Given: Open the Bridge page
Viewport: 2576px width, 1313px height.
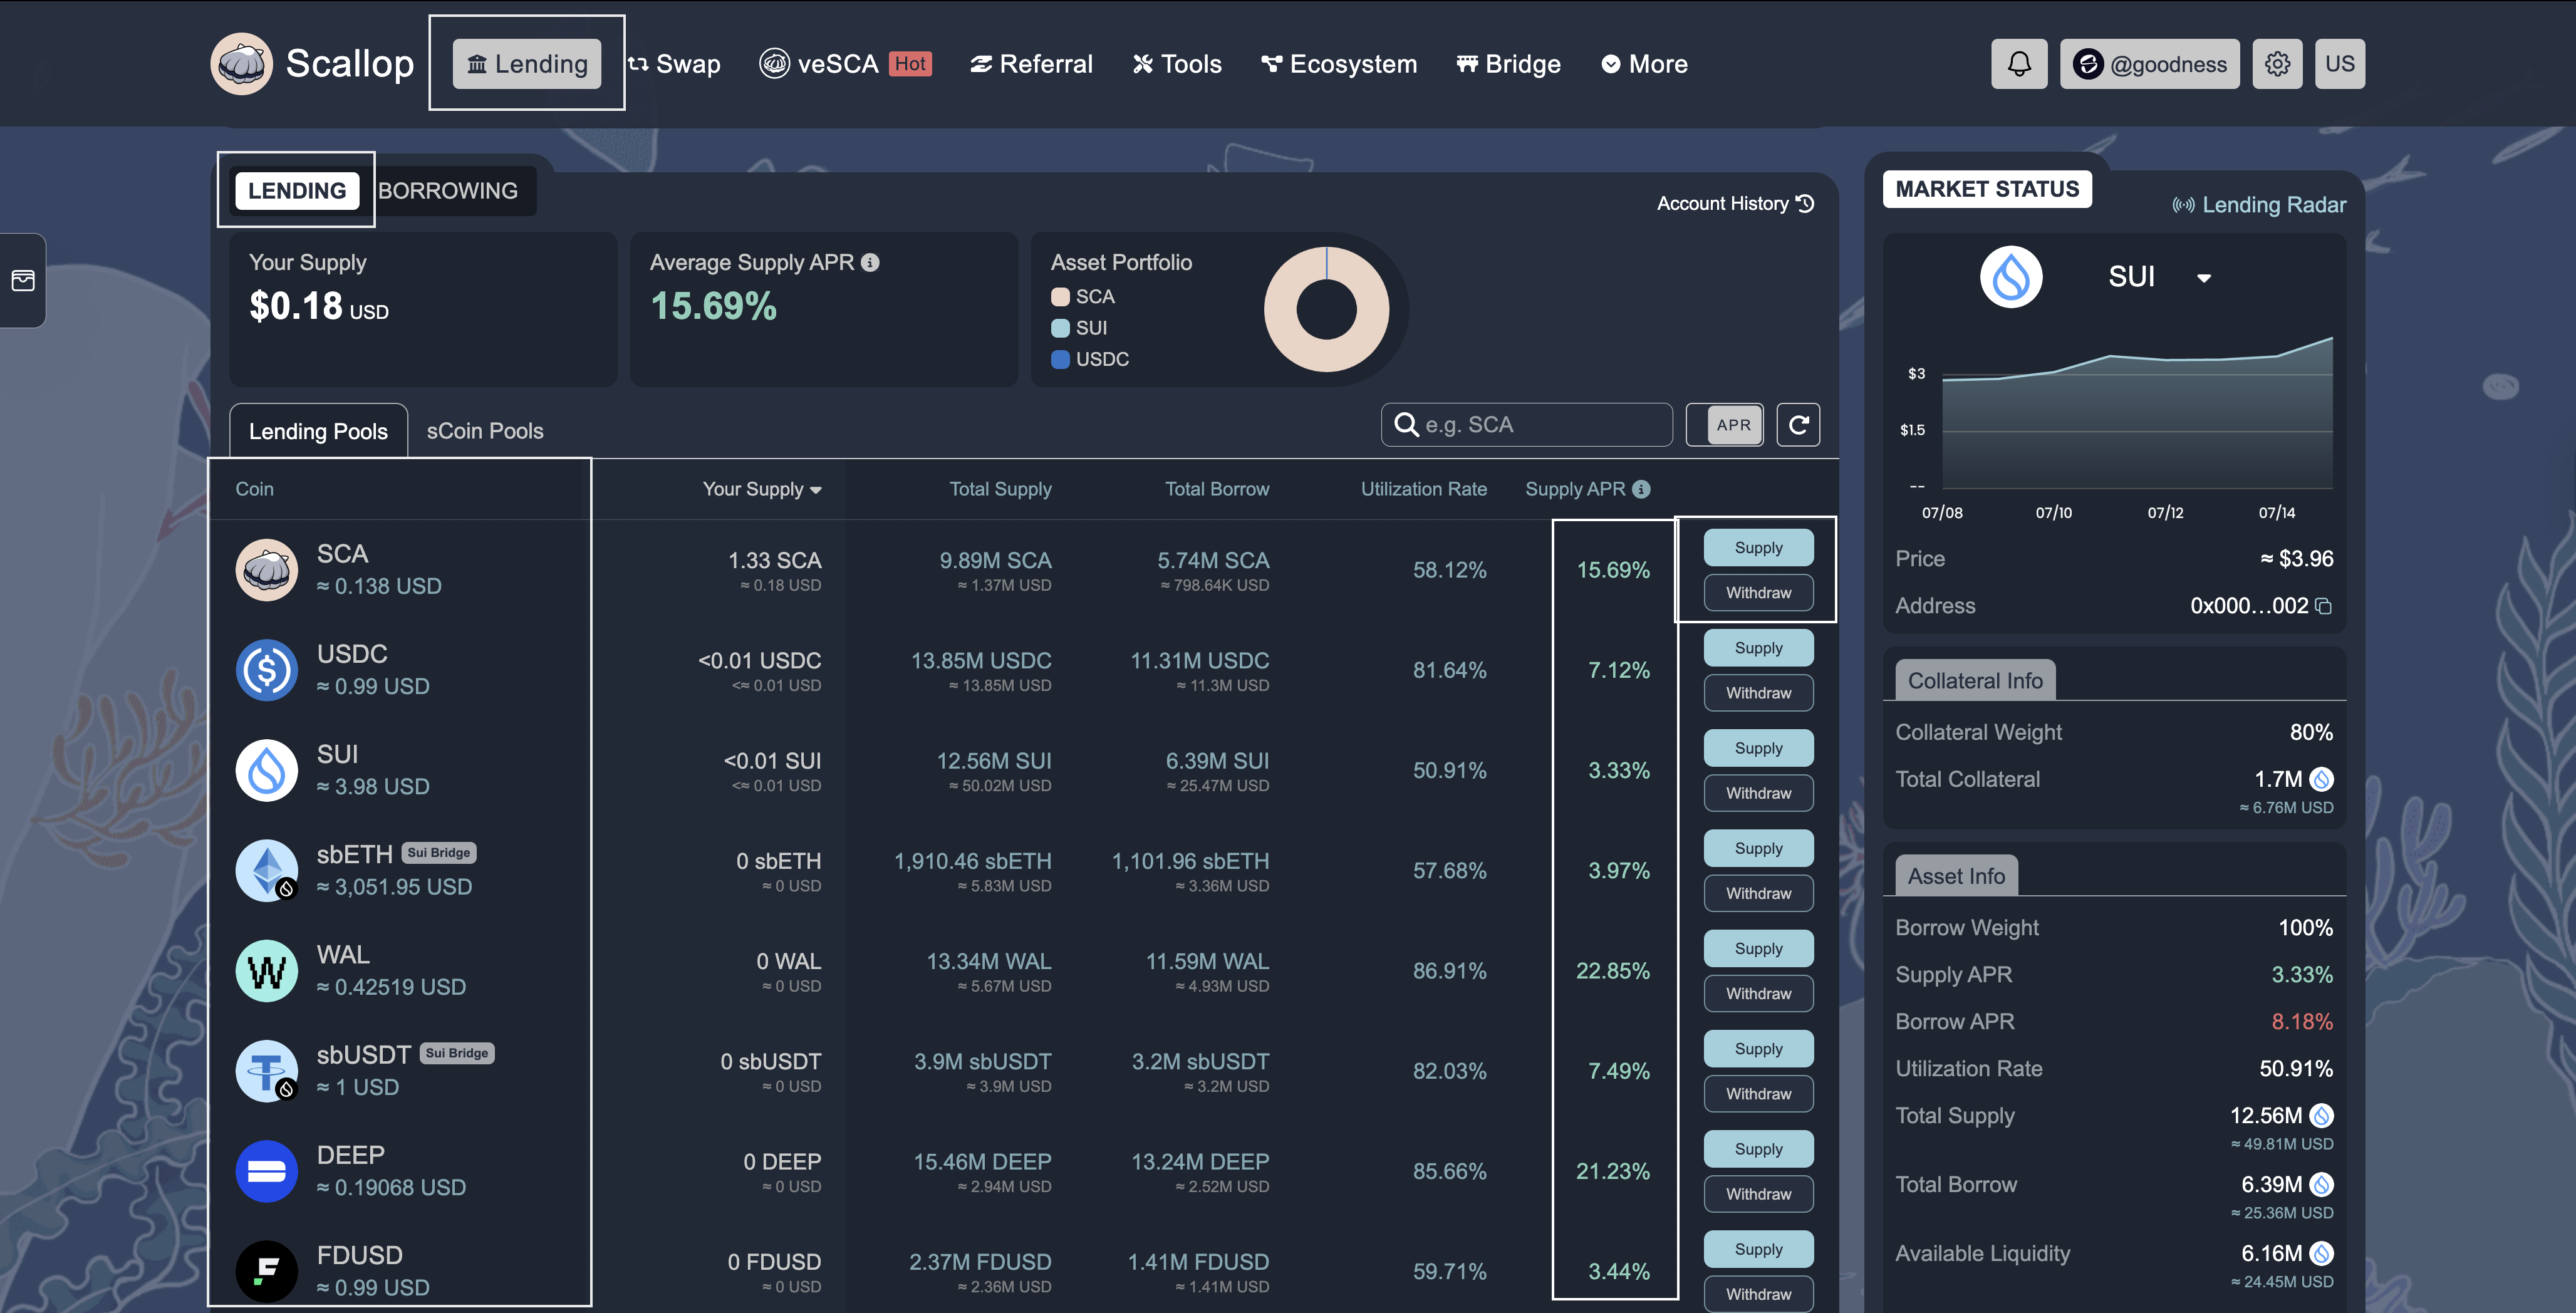Looking at the screenshot, I should coord(1508,64).
